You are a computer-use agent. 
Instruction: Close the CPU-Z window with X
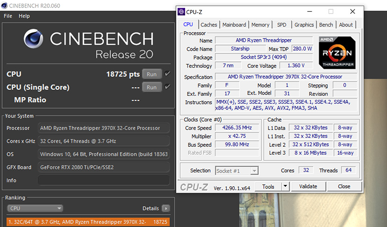(353, 12)
